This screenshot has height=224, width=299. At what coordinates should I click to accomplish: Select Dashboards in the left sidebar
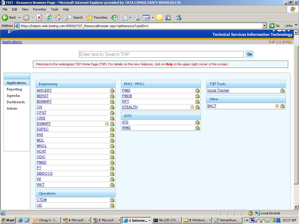16,102
